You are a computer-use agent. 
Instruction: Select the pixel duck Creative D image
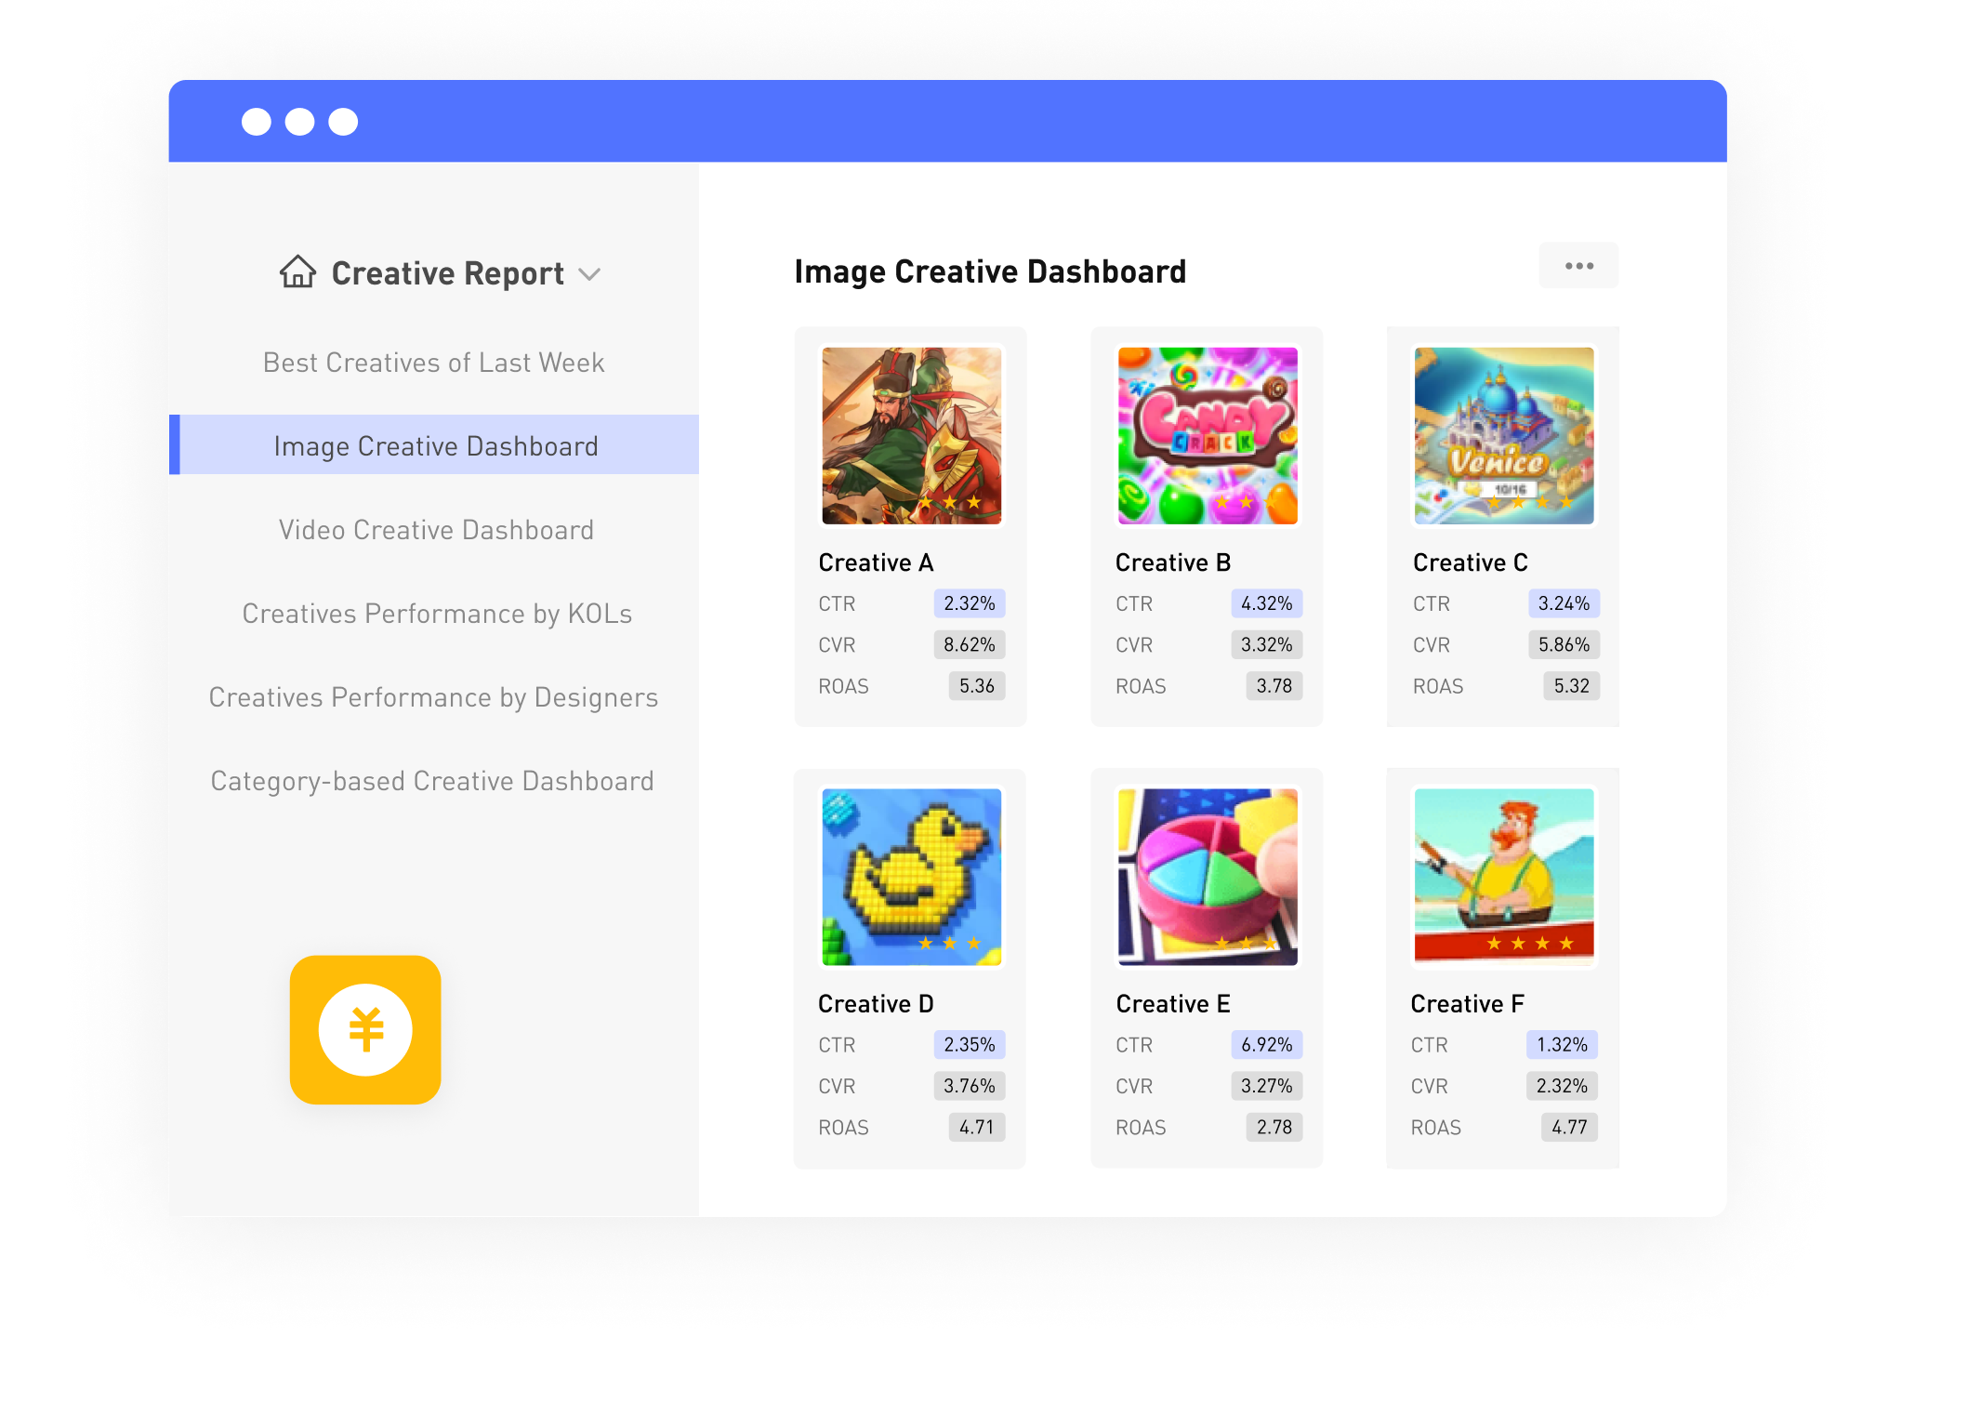click(x=909, y=879)
